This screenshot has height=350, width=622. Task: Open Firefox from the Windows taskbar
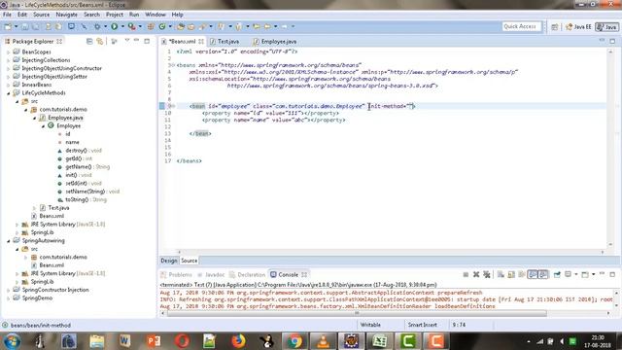pos(238,341)
